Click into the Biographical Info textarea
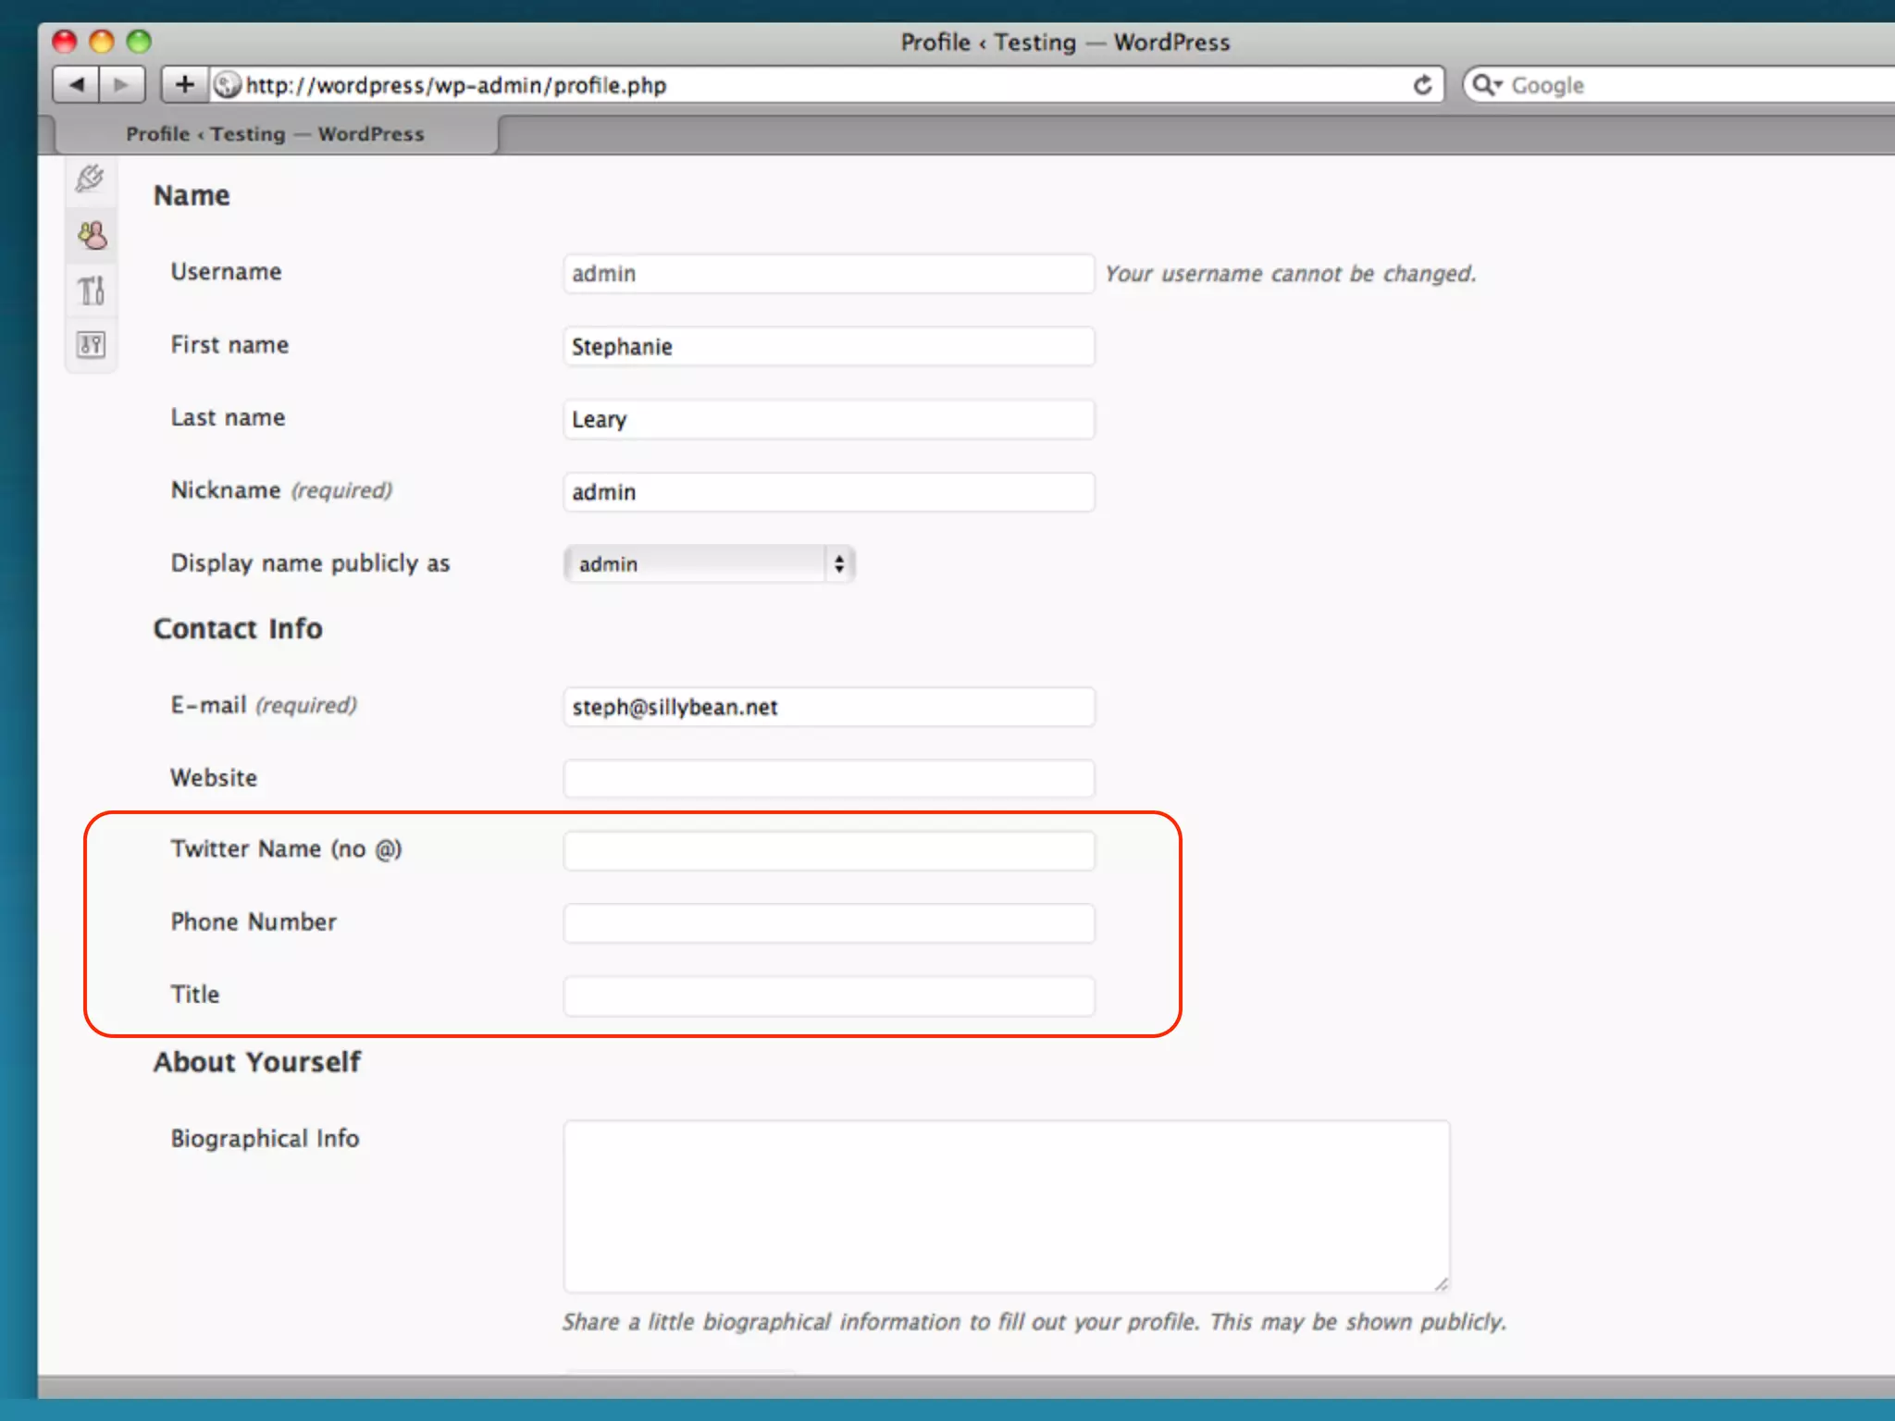The height and width of the screenshot is (1421, 1895). [1006, 1205]
